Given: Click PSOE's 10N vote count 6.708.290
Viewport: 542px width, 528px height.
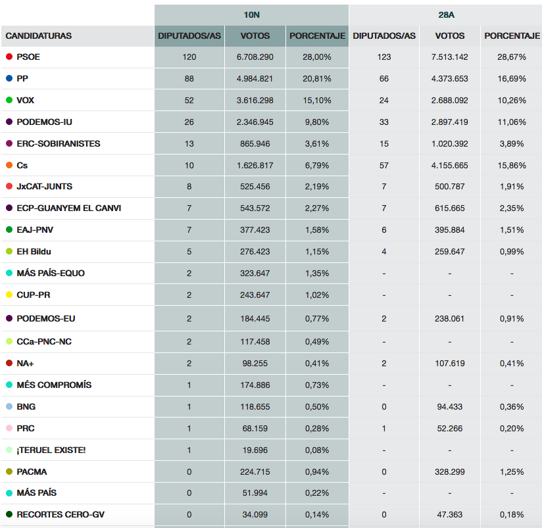Looking at the screenshot, I should click(255, 57).
